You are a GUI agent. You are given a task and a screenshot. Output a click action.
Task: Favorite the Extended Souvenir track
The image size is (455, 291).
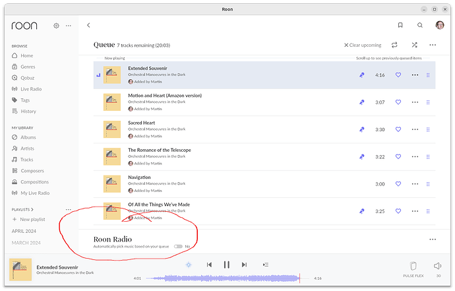pos(398,75)
